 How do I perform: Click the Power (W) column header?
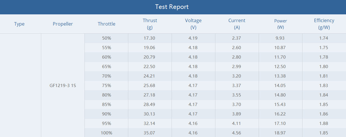pos(280,24)
